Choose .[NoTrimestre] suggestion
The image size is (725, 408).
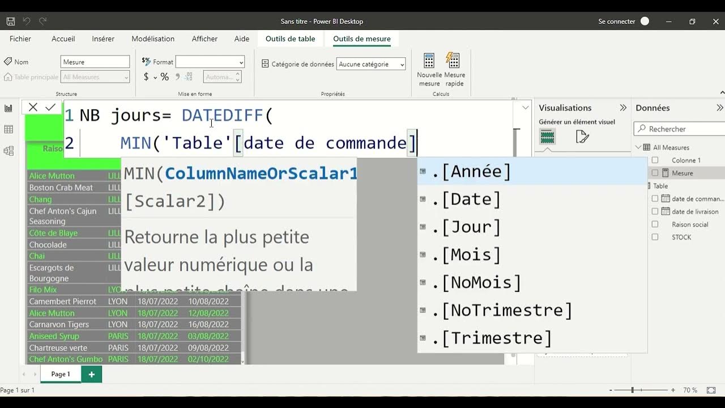coord(532,310)
